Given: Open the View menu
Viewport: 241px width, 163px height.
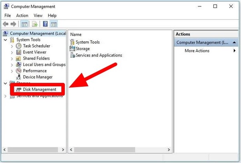Looking at the screenshot, I should point(38,16).
